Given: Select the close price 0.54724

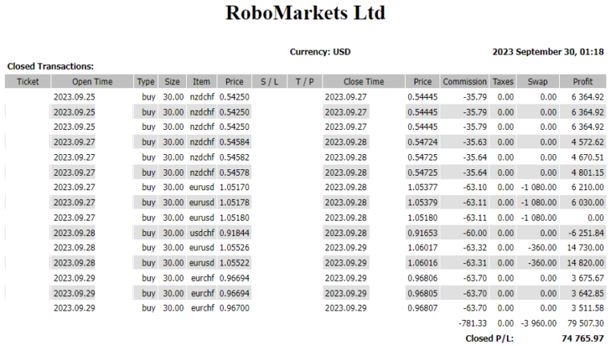Looking at the screenshot, I should point(423,142).
